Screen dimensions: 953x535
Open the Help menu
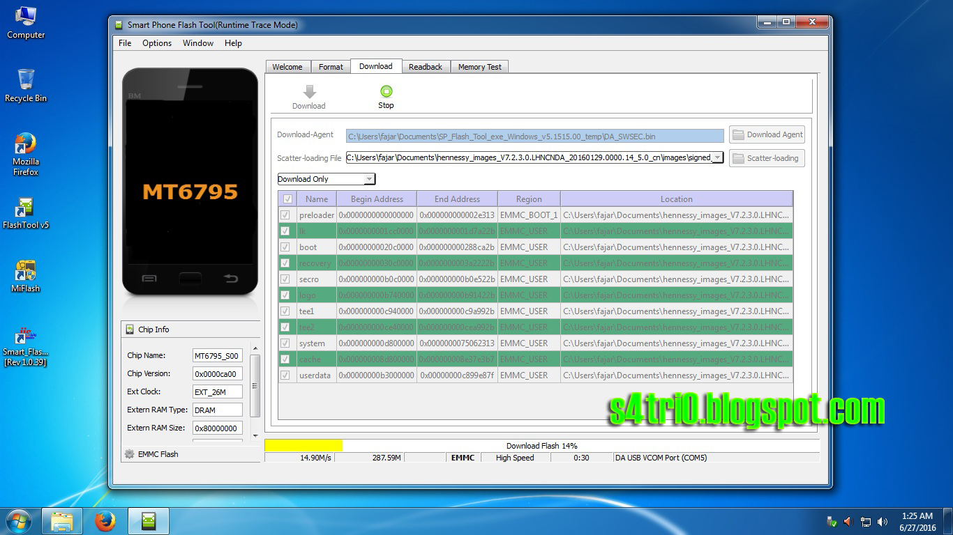(233, 43)
